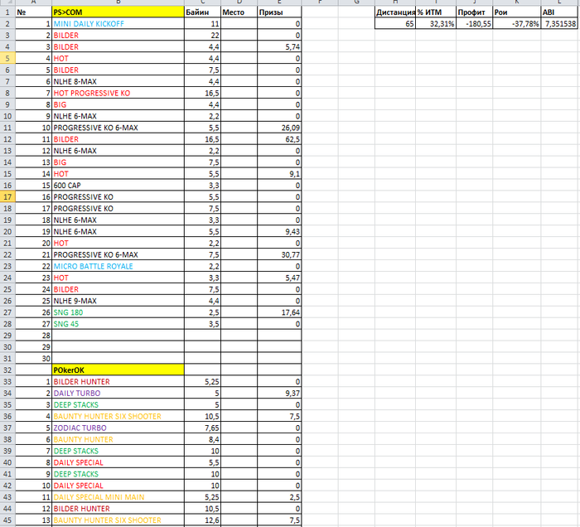Select the Призы header cell
This screenshot has height=527, width=580.
click(279, 12)
